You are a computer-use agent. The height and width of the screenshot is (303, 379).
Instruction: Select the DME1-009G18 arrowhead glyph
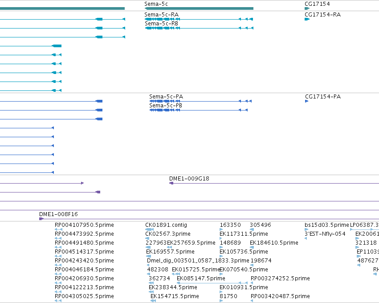171,183
